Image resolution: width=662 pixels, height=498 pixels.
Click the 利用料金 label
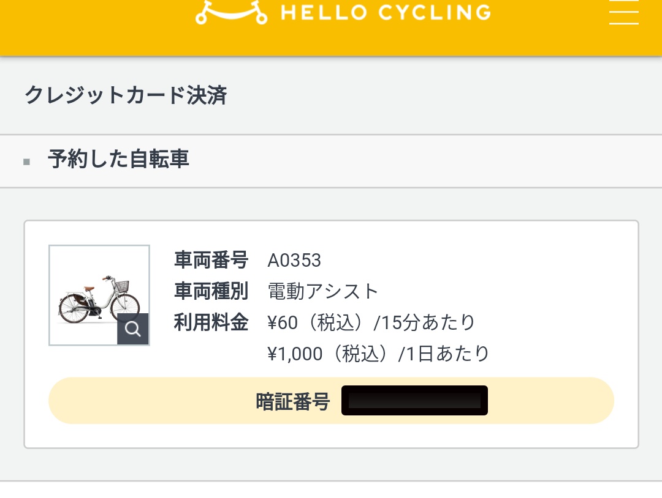(211, 322)
